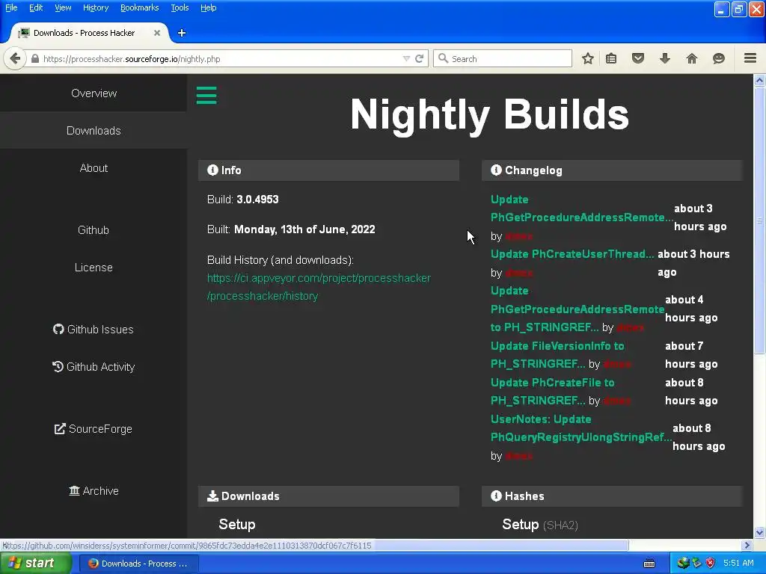766x574 pixels.
Task: Select Firefox Downloads taskbar button
Action: (x=138, y=564)
